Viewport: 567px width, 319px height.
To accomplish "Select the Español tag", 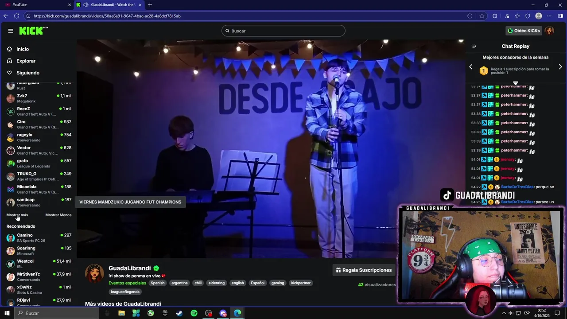I will (x=257, y=283).
